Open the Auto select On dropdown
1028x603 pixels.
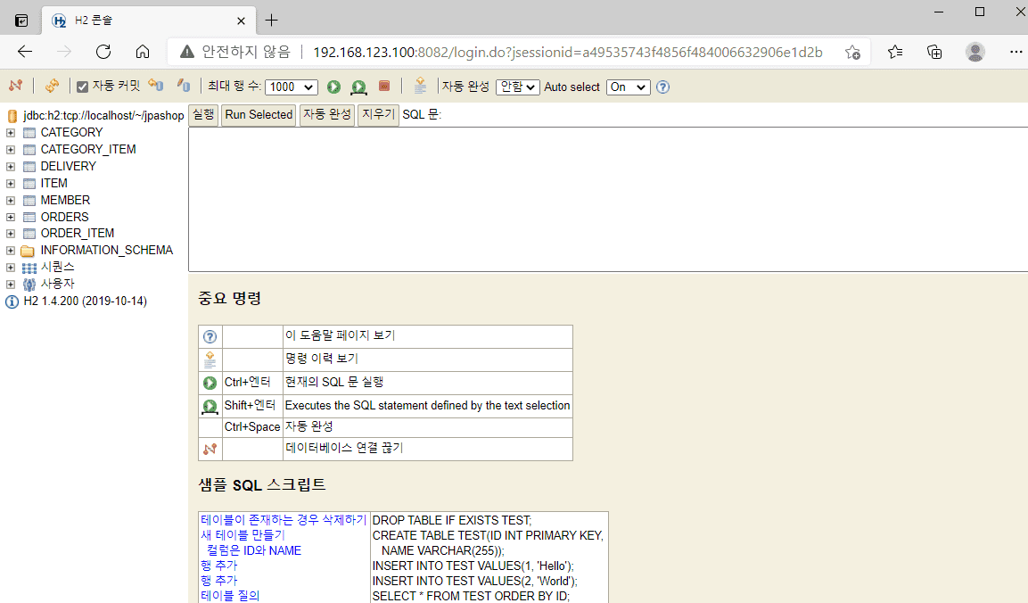(x=628, y=87)
